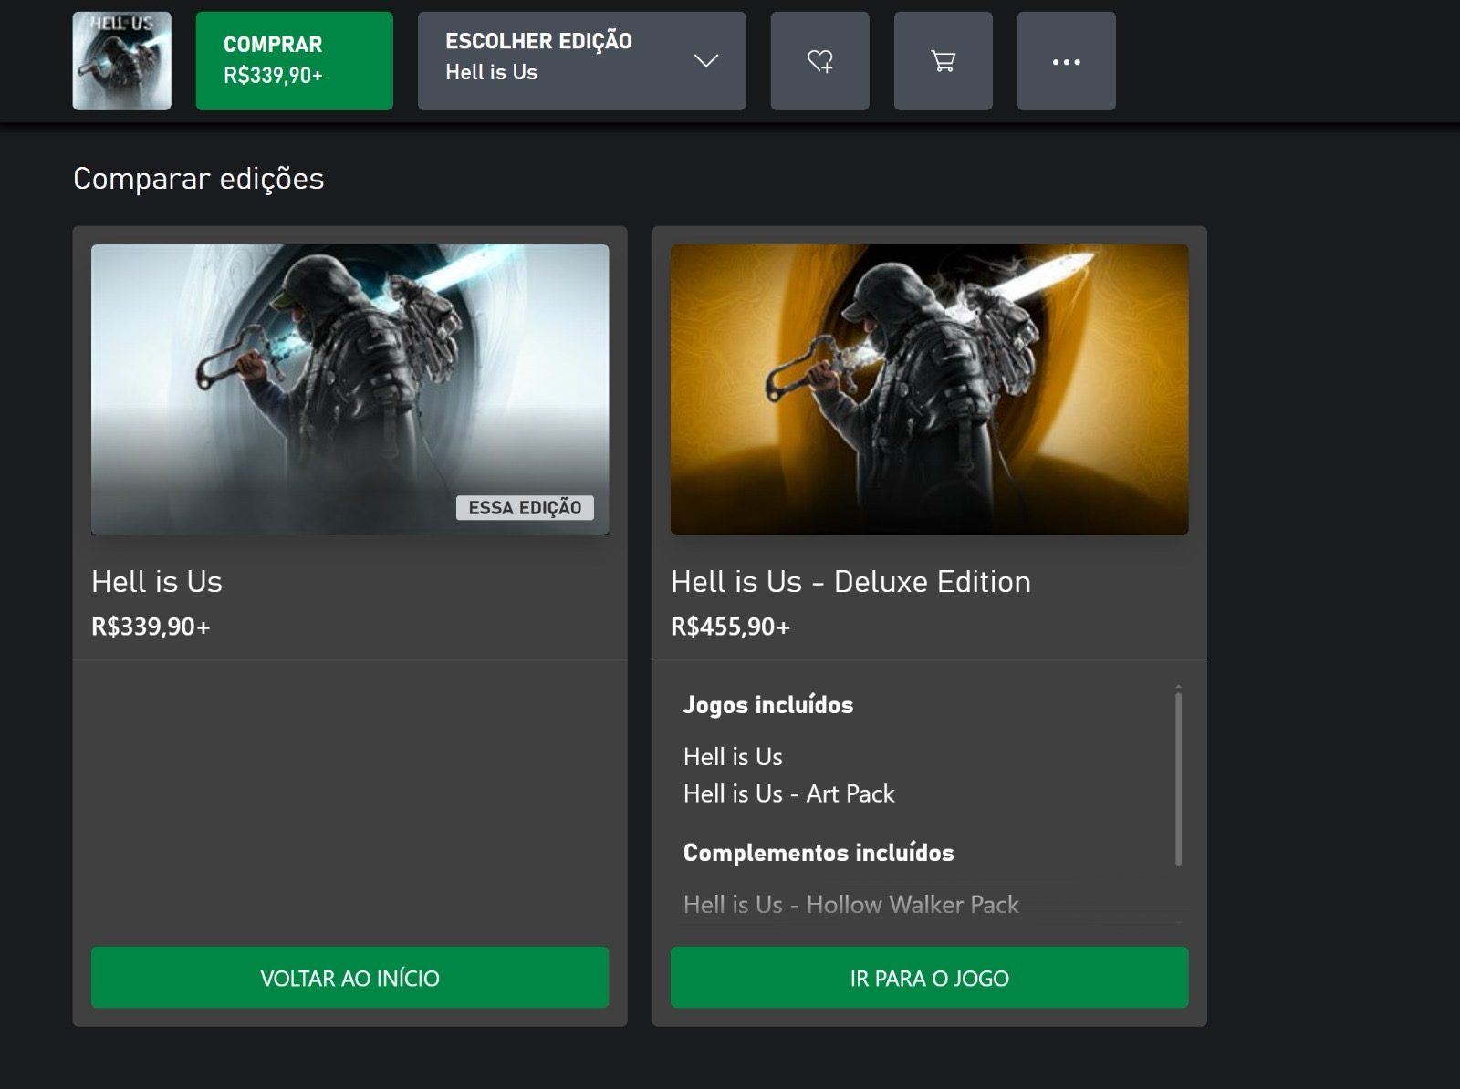Viewport: 1460px width, 1089px height.
Task: Click the Hell is Us small cover thumbnail
Action: pyautogui.click(x=121, y=61)
